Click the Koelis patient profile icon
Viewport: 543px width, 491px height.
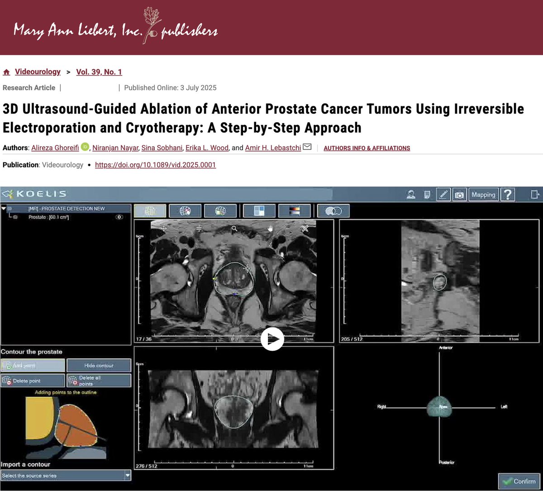pyautogui.click(x=411, y=195)
